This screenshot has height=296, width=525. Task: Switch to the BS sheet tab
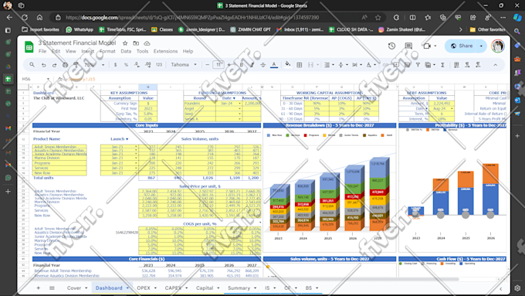pyautogui.click(x=309, y=288)
